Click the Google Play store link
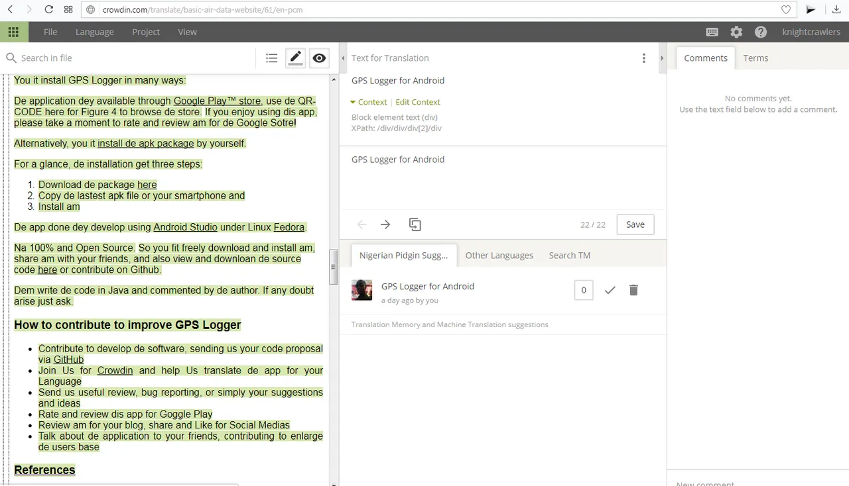This screenshot has width=849, height=486. click(x=217, y=101)
